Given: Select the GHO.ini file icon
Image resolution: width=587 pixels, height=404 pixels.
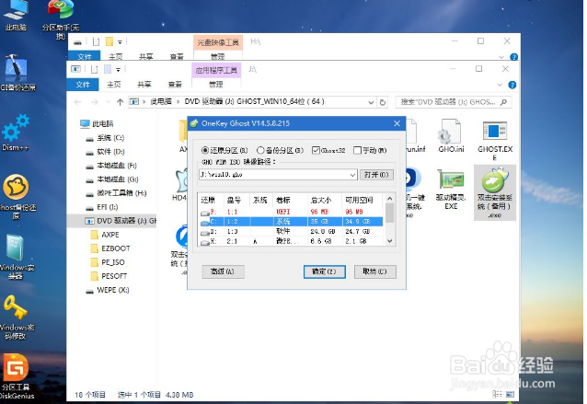Looking at the screenshot, I should [x=451, y=136].
